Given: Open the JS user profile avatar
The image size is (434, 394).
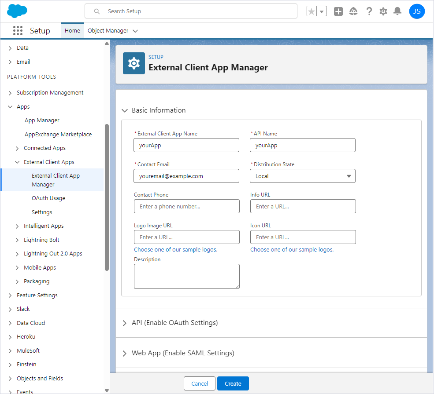Looking at the screenshot, I should (x=417, y=11).
